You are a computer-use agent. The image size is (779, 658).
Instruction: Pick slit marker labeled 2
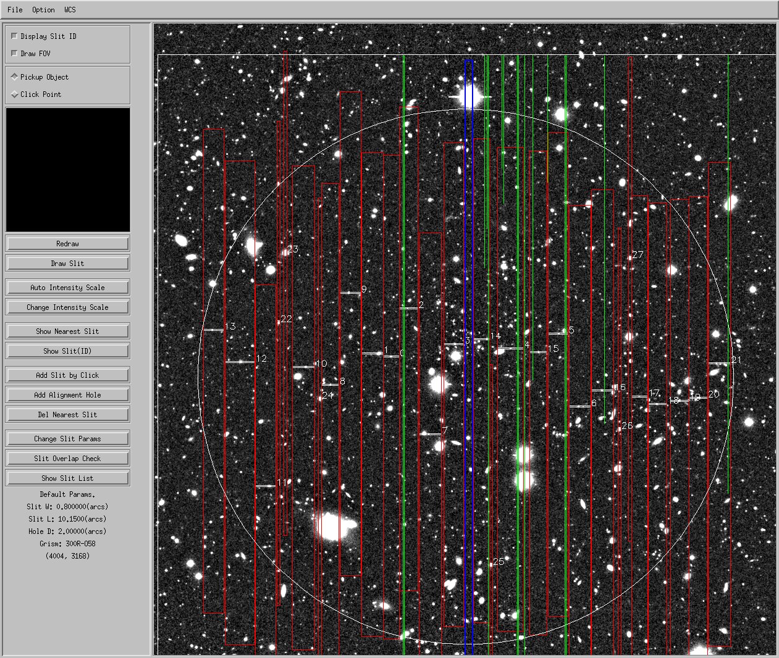[x=408, y=307]
